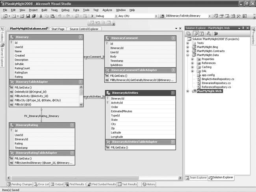
Task: Click Show All Files icon in Solution Explorer
Action: [x=196, y=33]
